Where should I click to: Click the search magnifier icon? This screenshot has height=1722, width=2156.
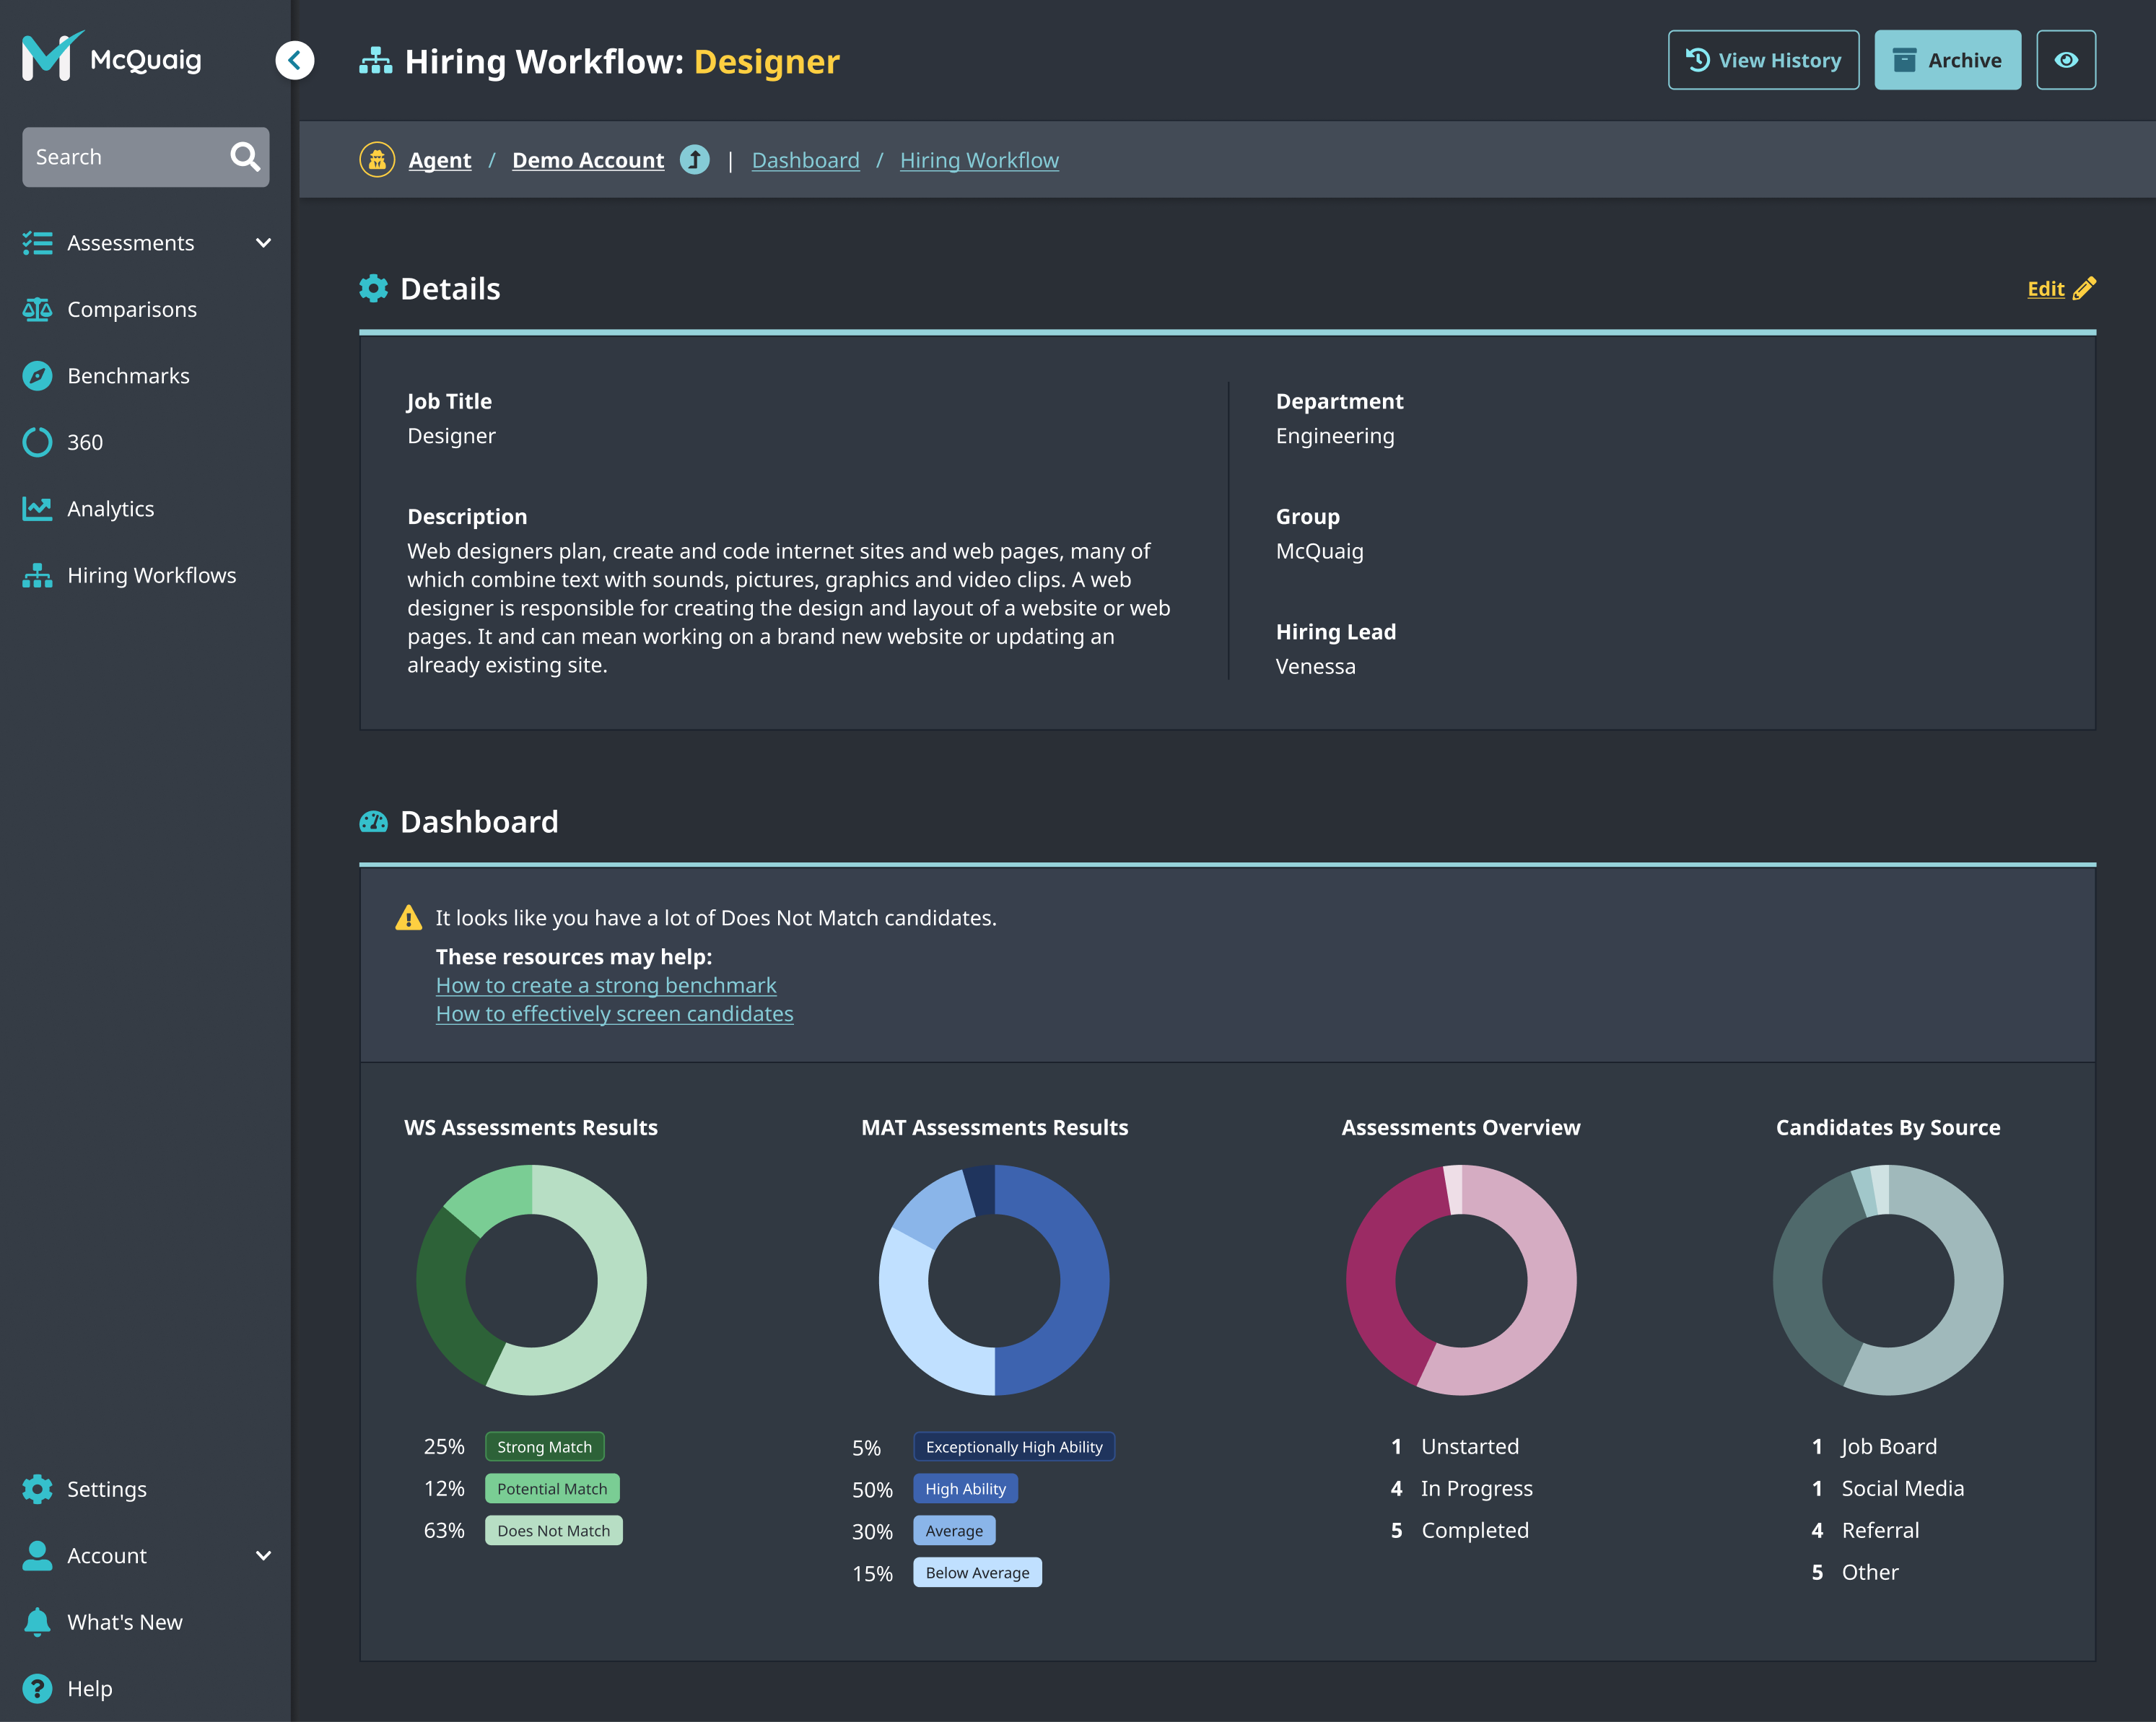click(244, 157)
